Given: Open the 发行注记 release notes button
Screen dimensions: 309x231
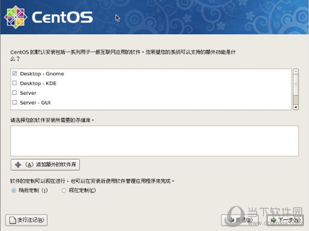Looking at the screenshot, I should pos(26,220).
